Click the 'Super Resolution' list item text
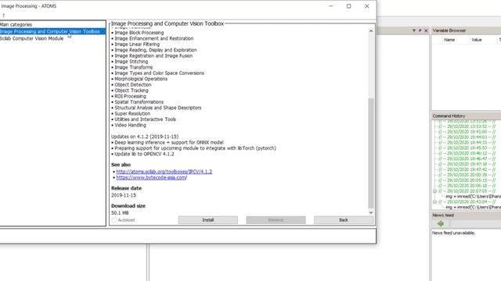The width and height of the screenshot is (501, 281). click(x=132, y=114)
